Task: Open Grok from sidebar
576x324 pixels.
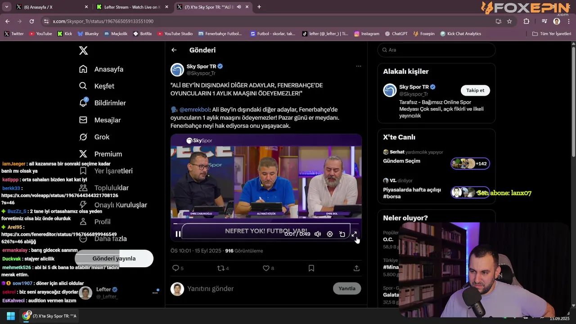Action: tap(94, 137)
